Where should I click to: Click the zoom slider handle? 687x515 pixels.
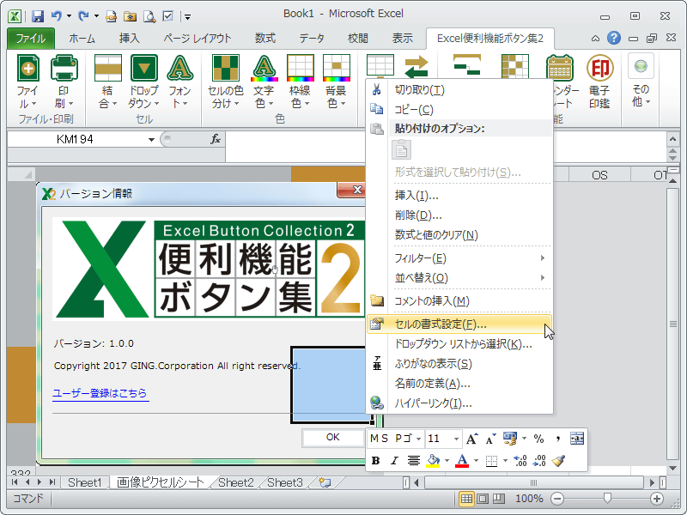(x=607, y=498)
